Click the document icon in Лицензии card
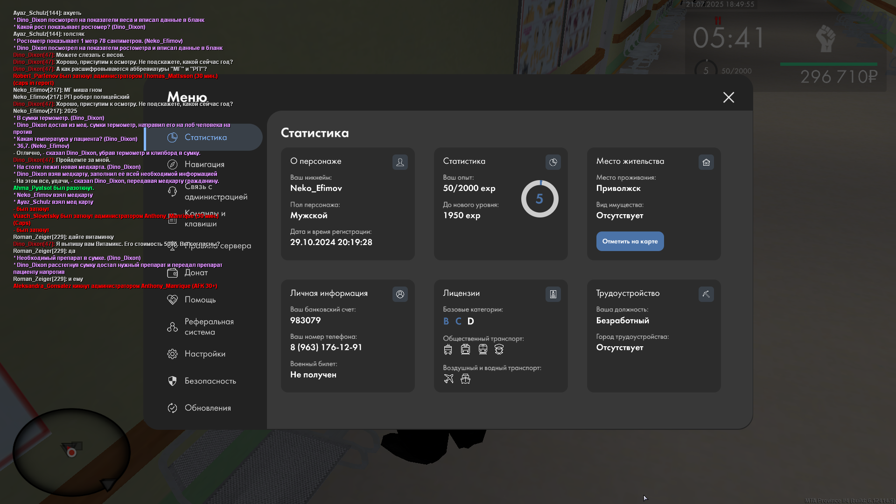The height and width of the screenshot is (504, 896). coord(553,294)
